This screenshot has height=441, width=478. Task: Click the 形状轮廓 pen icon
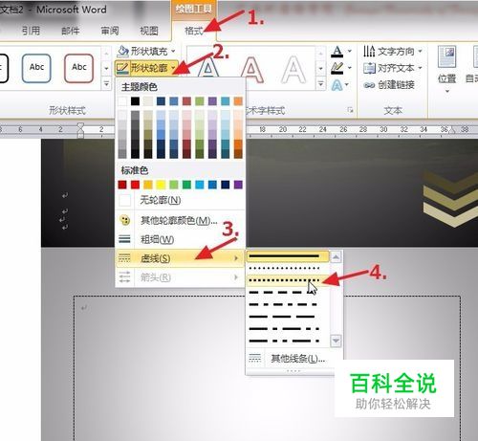coord(122,68)
